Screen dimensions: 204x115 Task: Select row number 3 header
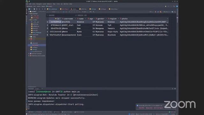pyautogui.click(x=47, y=28)
